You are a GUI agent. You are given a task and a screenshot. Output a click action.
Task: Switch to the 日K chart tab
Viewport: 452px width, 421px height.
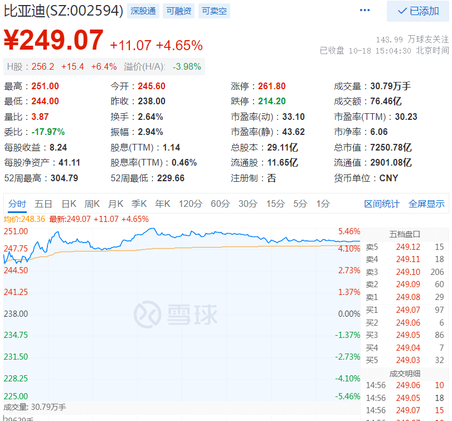(x=69, y=204)
